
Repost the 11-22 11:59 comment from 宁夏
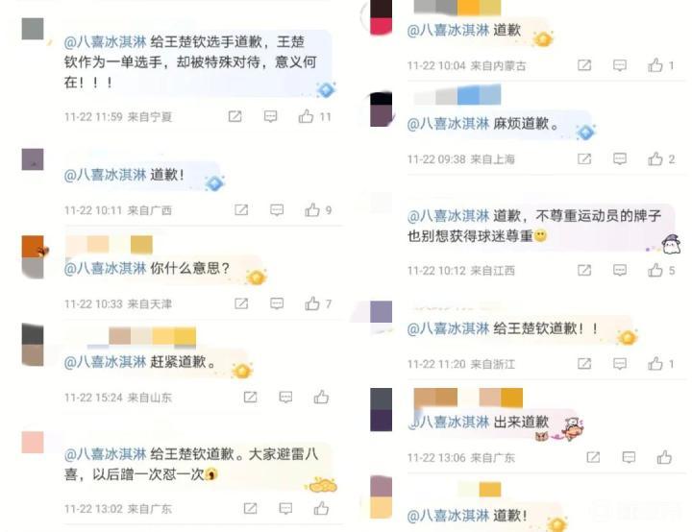point(235,116)
